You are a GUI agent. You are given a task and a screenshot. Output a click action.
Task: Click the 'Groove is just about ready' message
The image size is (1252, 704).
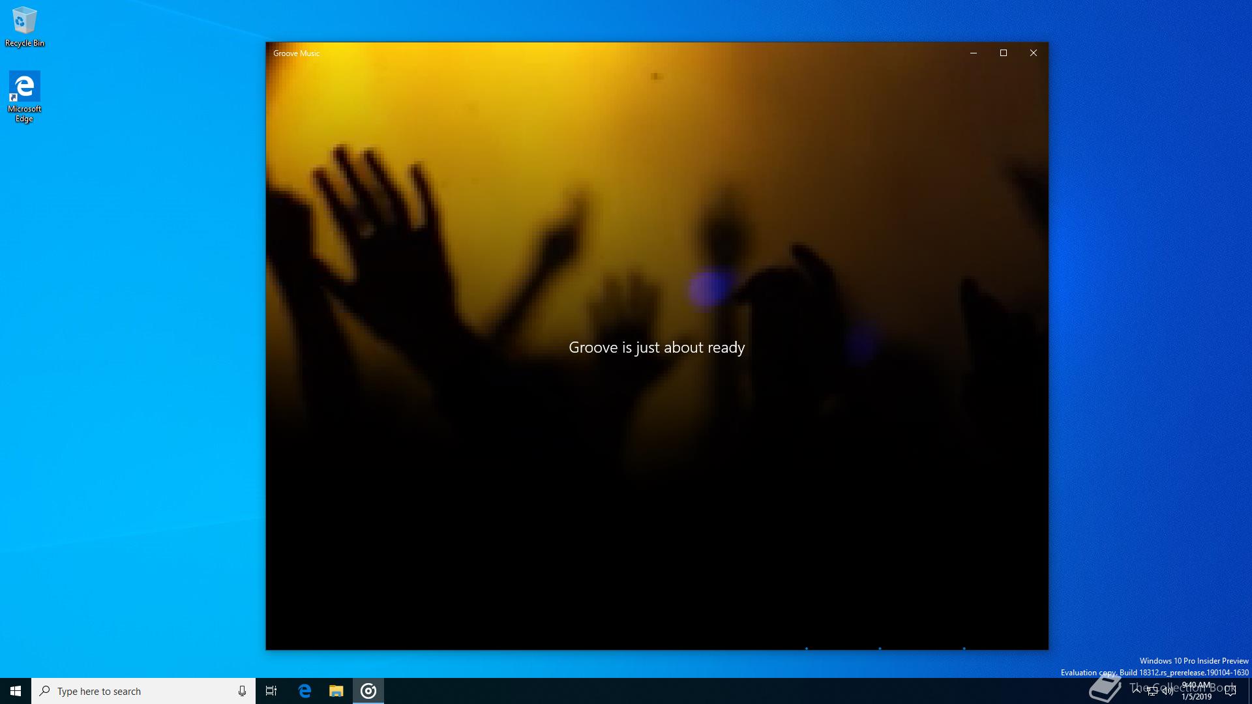[657, 347]
